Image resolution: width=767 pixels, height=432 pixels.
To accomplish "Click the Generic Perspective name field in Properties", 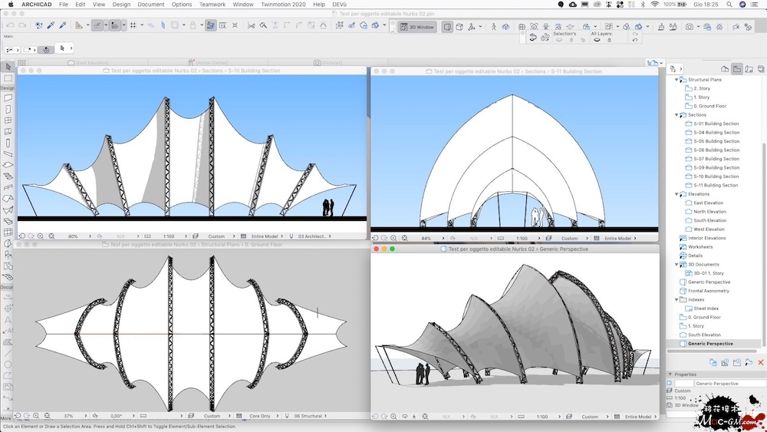I will pos(729,383).
